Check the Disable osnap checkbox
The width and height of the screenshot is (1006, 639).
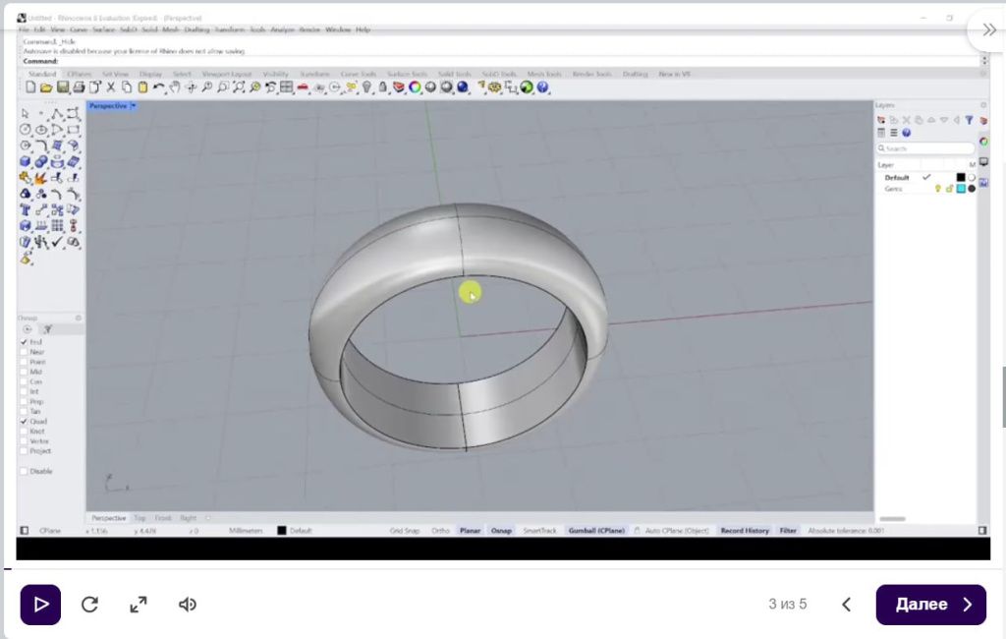coord(25,471)
